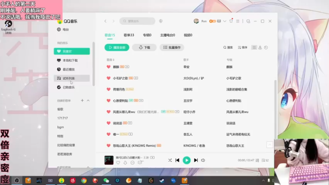Go back with the left arrow

click(106, 21)
